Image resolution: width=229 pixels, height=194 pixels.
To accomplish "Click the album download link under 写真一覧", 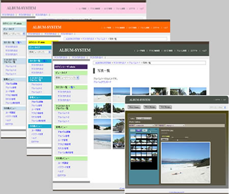I will click(102, 82).
